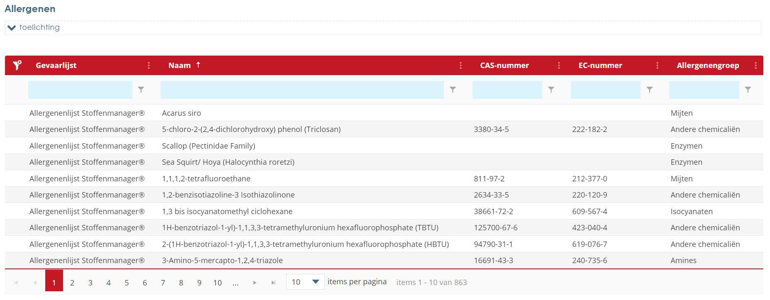Select the Acarus siro row
This screenshot has height=300, width=770.
point(181,113)
